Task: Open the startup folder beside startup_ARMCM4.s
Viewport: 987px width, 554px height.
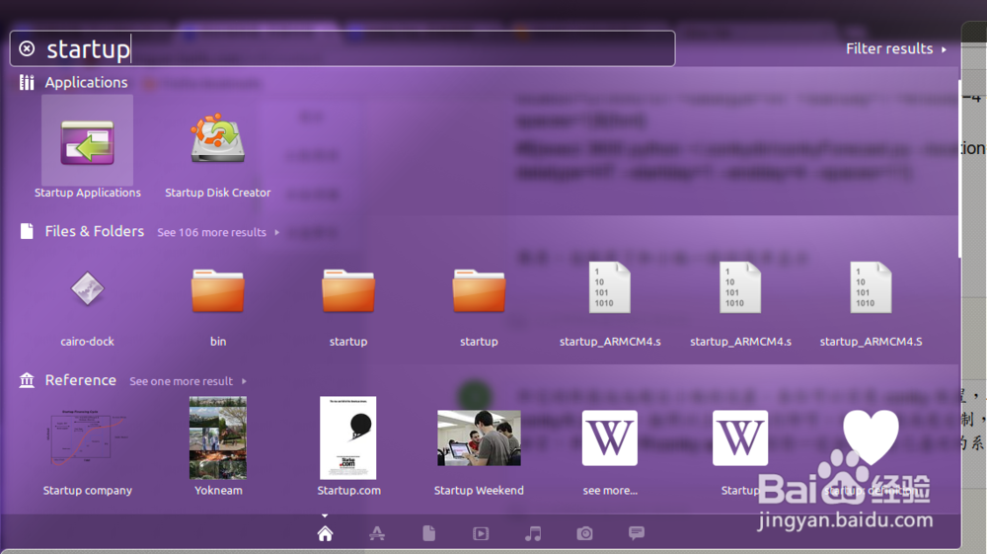Action: pyautogui.click(x=479, y=308)
